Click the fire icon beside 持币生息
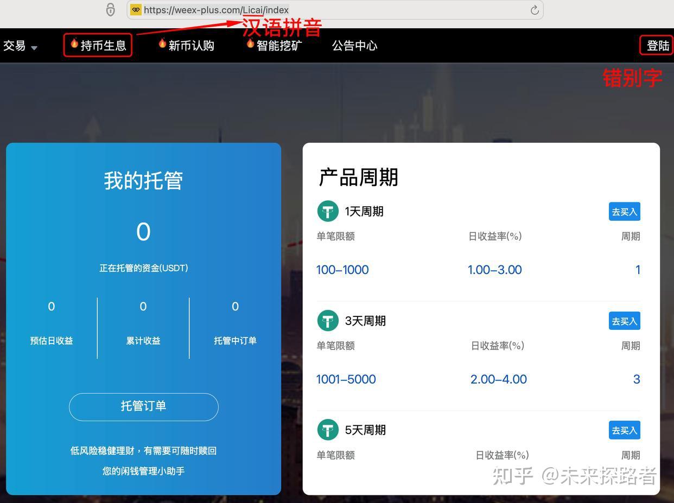The height and width of the screenshot is (503, 674). (74, 45)
